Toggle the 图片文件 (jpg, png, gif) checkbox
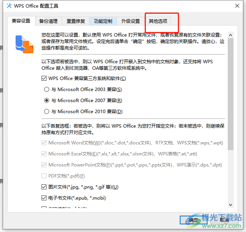246x232 pixels. pos(44,187)
